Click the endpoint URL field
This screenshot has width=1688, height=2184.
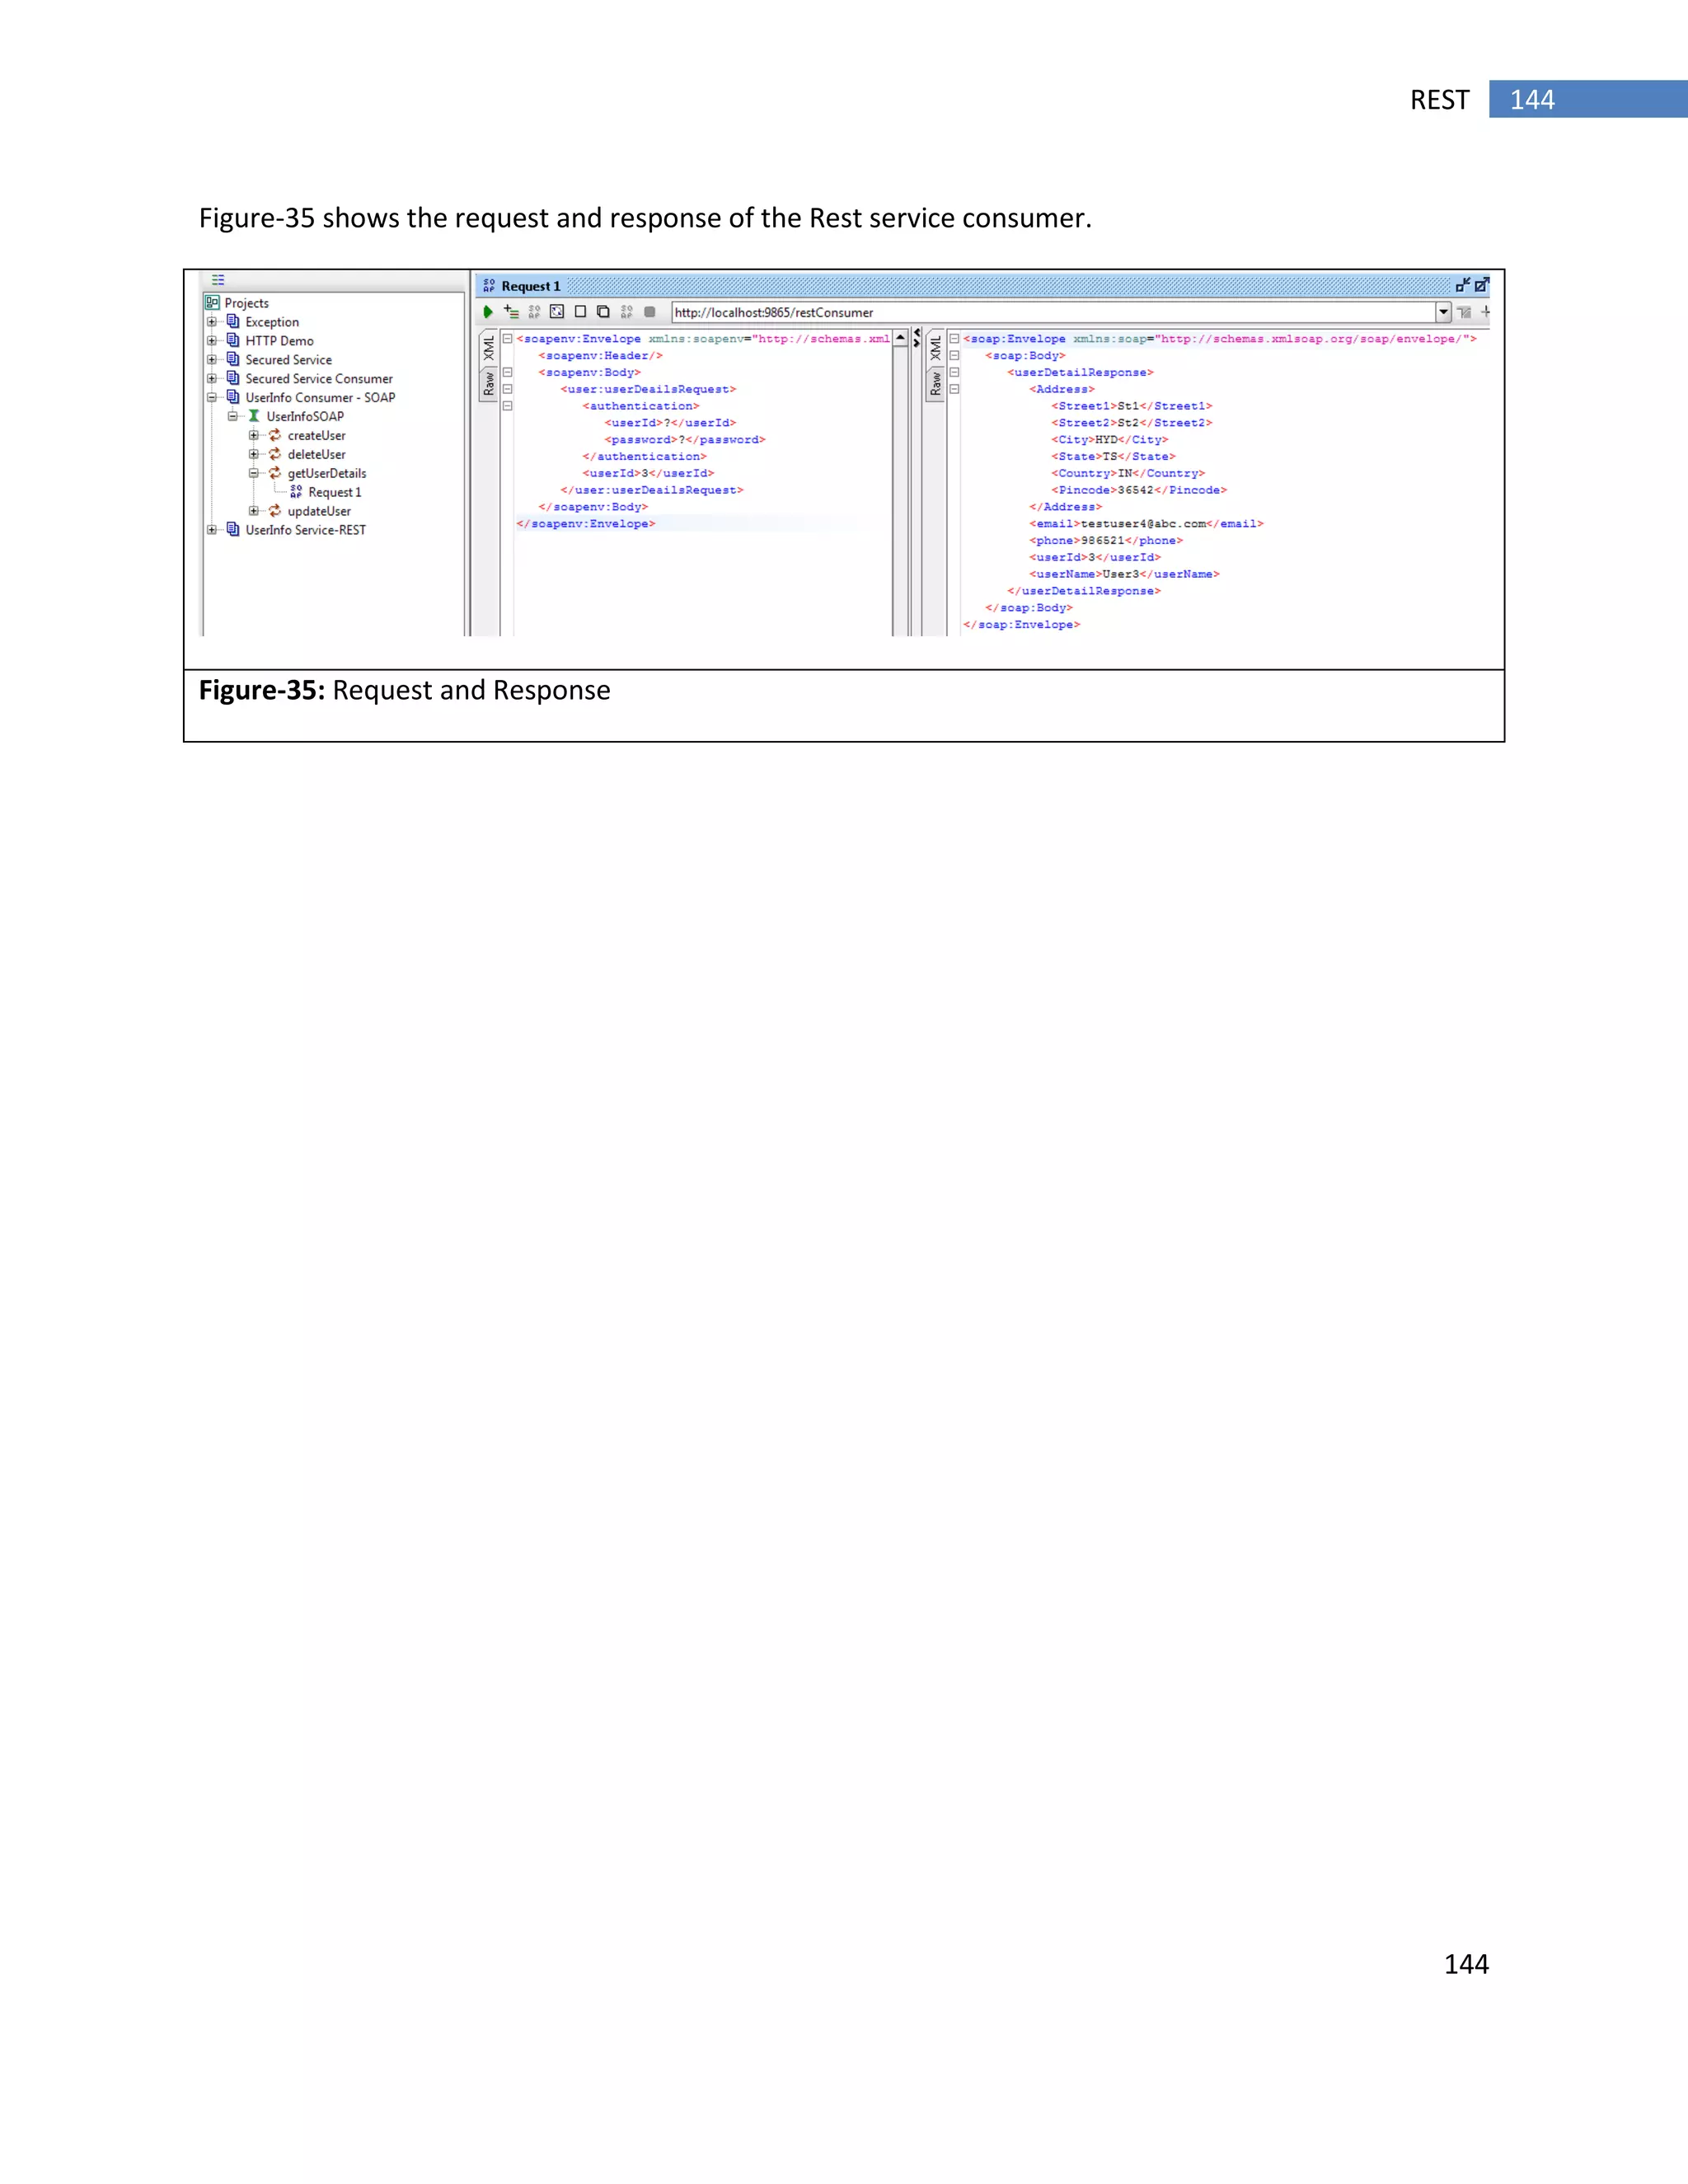click(x=1054, y=312)
